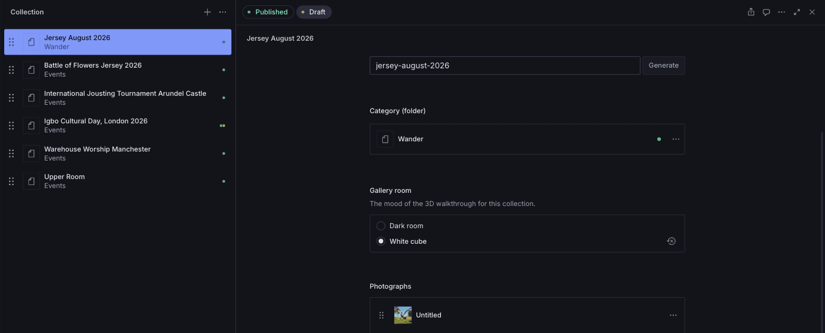Screen dimensions: 825x333
Task: Click document icon of Igbo Cultural Day
Action: point(31,126)
